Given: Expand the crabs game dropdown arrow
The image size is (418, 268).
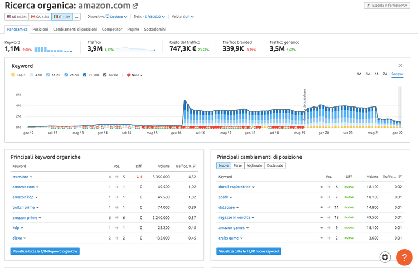Looking at the screenshot, I should click(241, 238).
